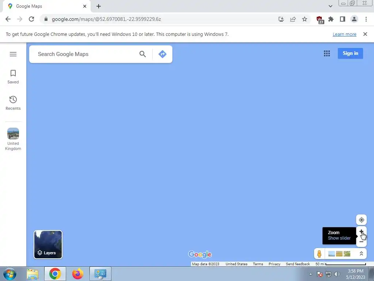This screenshot has height=281, width=374.
Task: Show hidden system tray icons
Action: tap(310, 274)
